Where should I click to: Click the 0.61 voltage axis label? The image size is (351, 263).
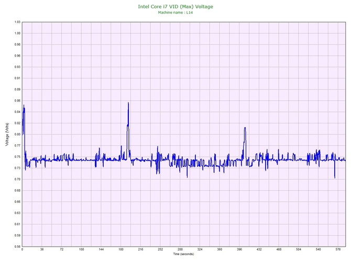[17, 224]
